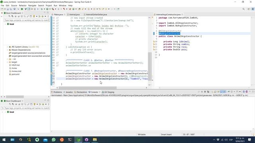Image resolution: width=255 pixels, height=143 pixels.
Task: Expand the Maven Dependencies node
Action: click(x=7, y=50)
